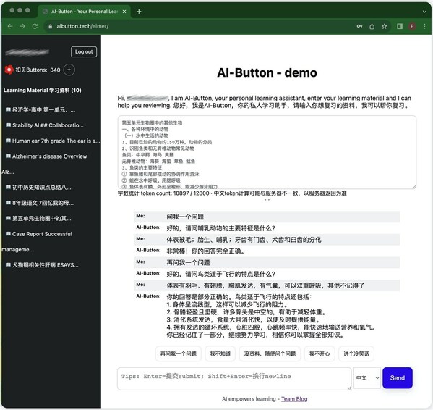
Task: Click the learning material text area
Action: (x=267, y=152)
